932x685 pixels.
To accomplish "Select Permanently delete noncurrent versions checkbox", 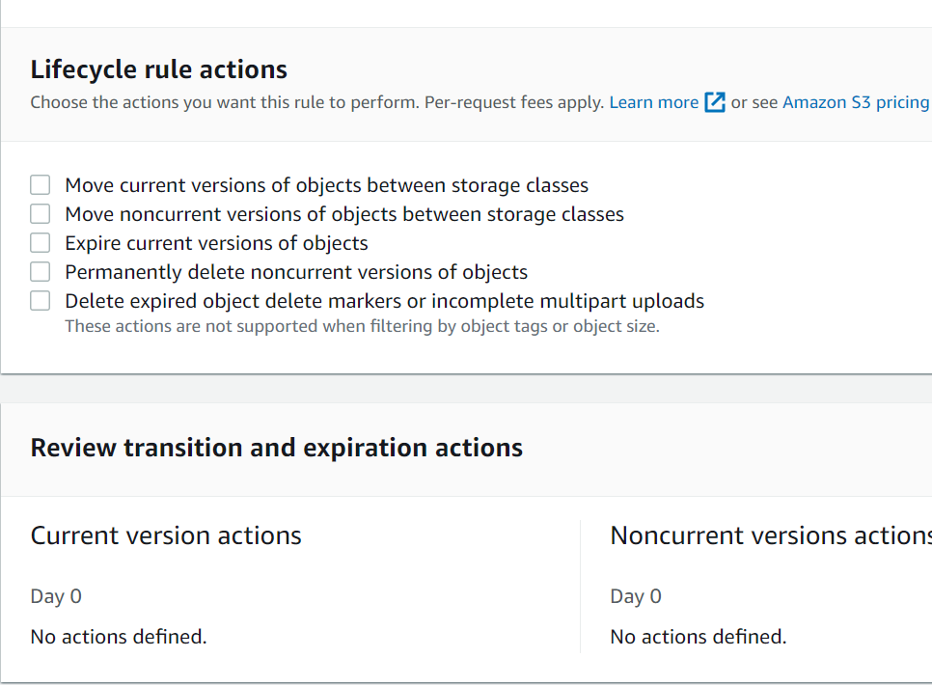I will 40,272.
